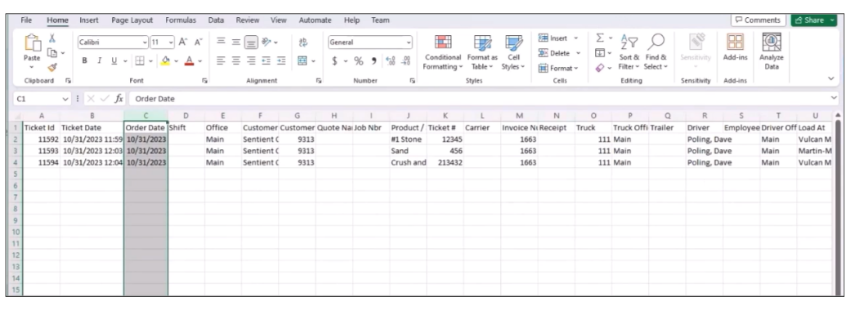Click the Fill down icon

600,53
